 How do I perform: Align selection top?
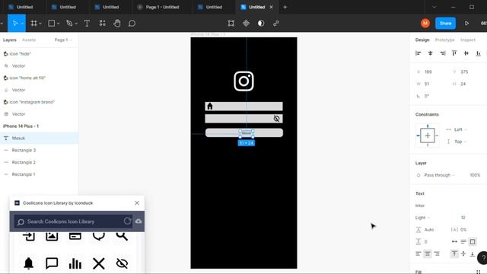tap(454, 53)
